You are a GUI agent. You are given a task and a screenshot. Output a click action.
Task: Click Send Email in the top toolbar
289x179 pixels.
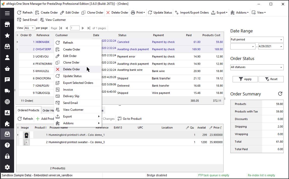(27, 20)
